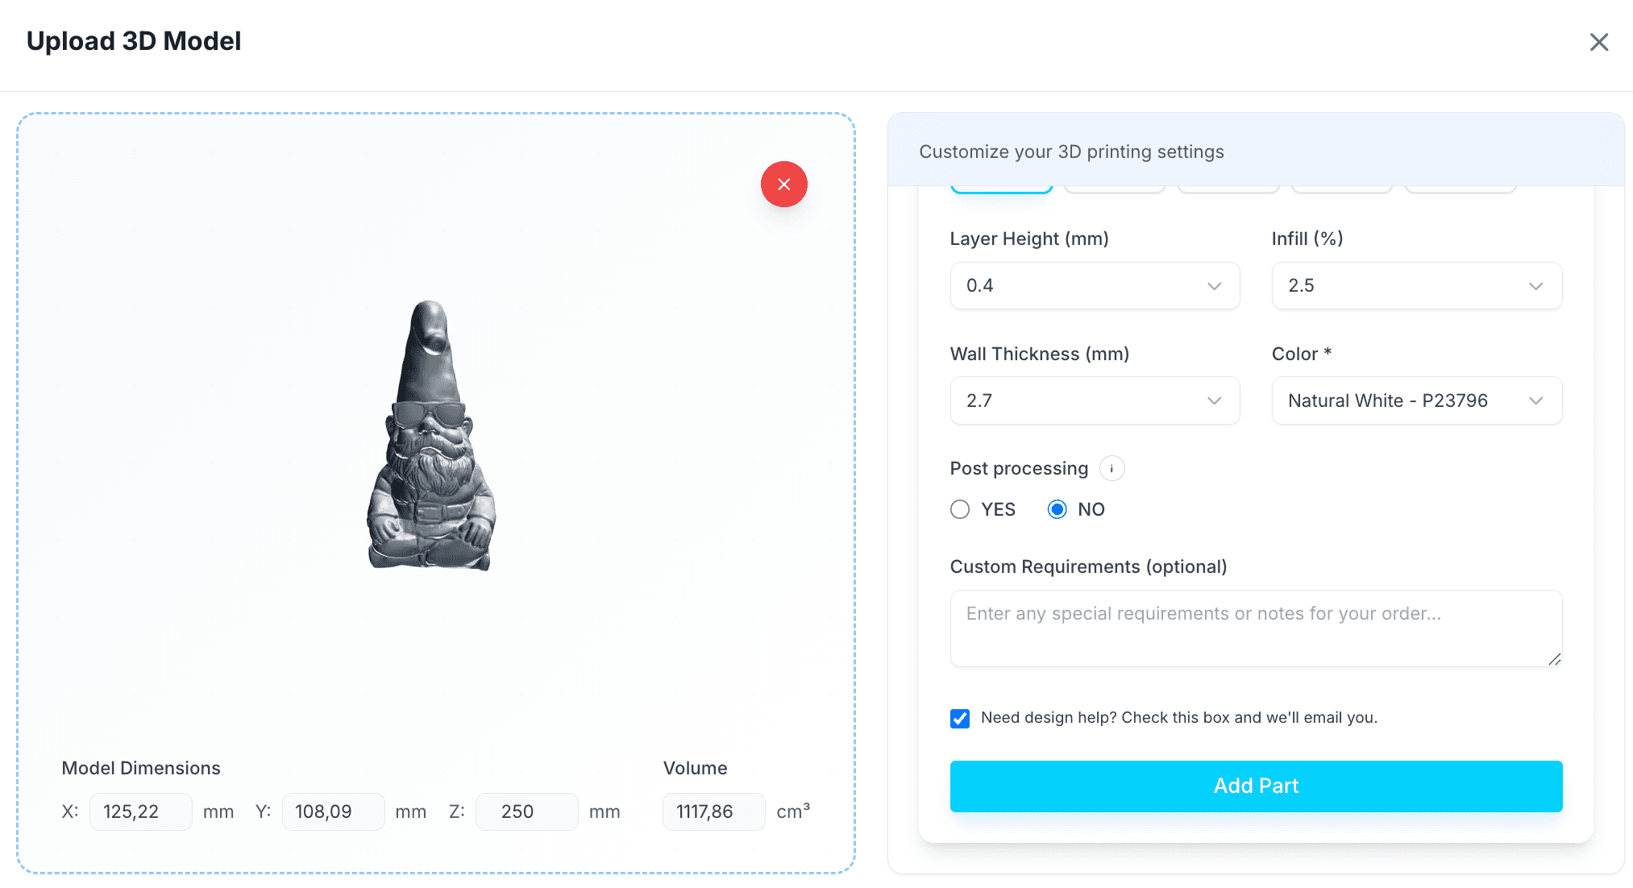Uncheck the Need design help checkbox
1633x888 pixels.
(x=959, y=718)
